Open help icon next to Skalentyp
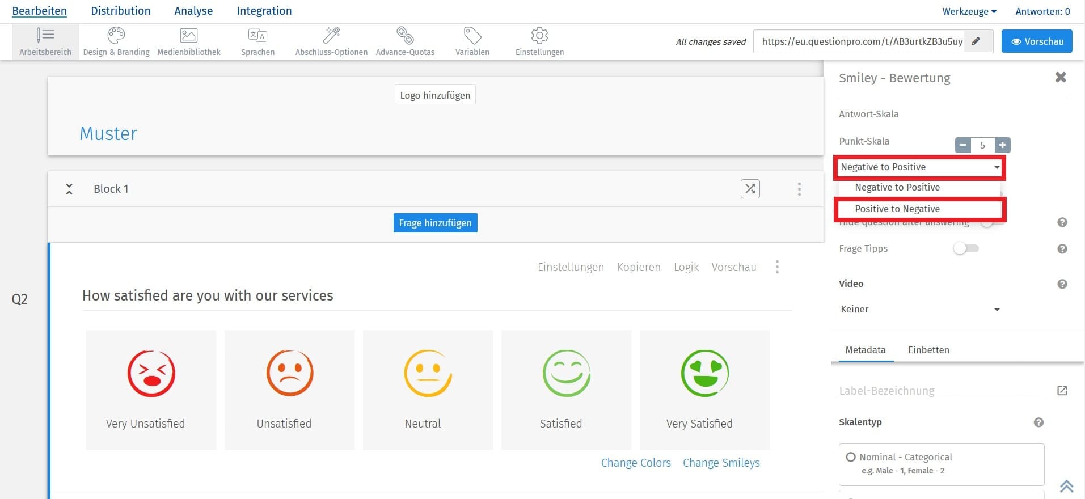 (x=1038, y=422)
